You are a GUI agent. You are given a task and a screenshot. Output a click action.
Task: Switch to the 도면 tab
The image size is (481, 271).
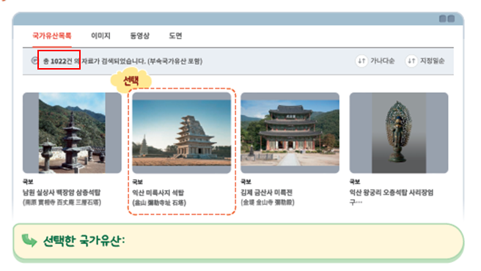pos(175,36)
